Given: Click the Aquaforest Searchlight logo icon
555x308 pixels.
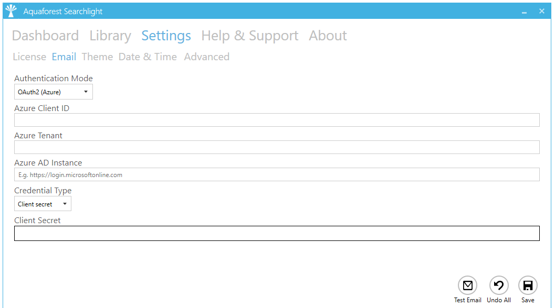Looking at the screenshot, I should coord(11,11).
